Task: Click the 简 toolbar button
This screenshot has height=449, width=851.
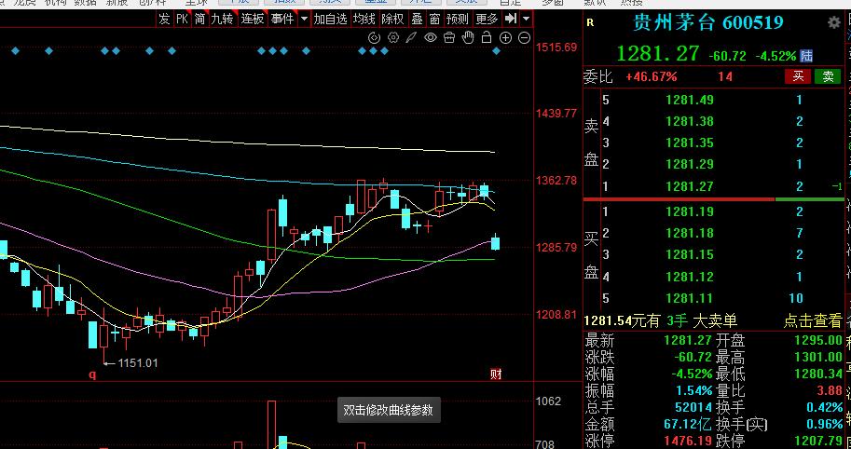Action: coord(199,19)
